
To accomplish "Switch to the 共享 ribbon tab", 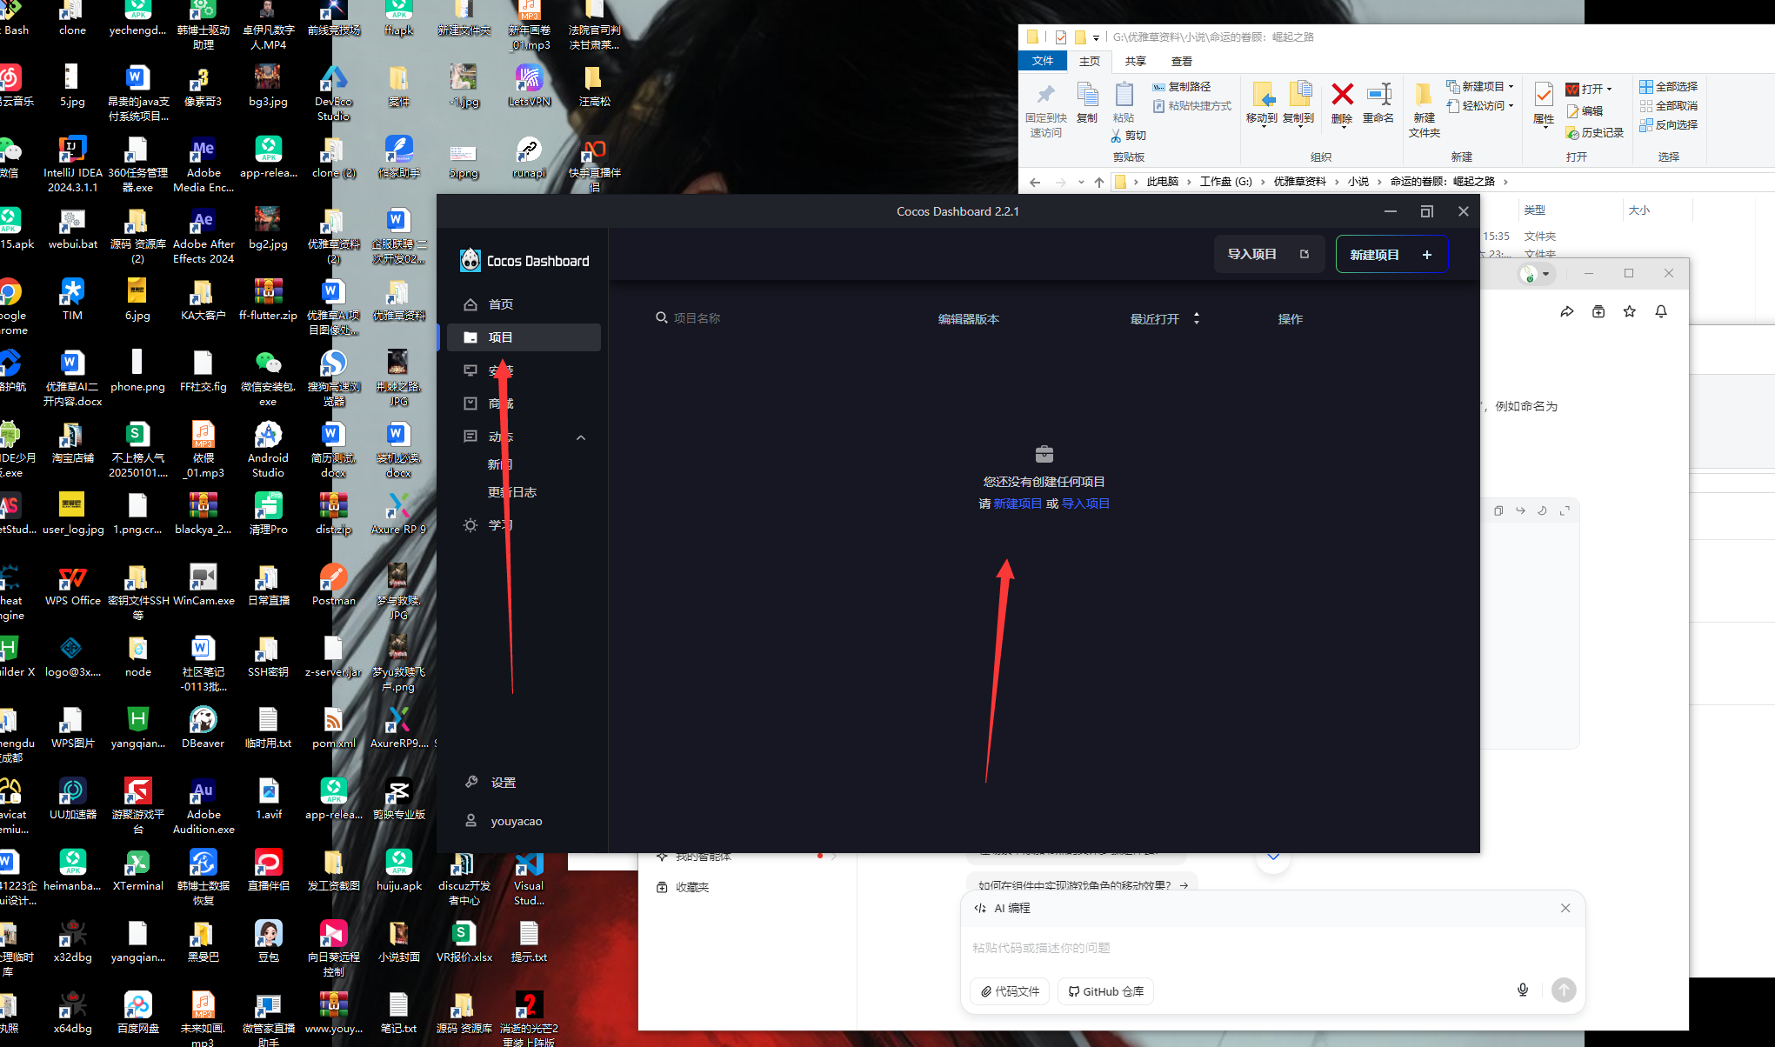I will [1135, 61].
